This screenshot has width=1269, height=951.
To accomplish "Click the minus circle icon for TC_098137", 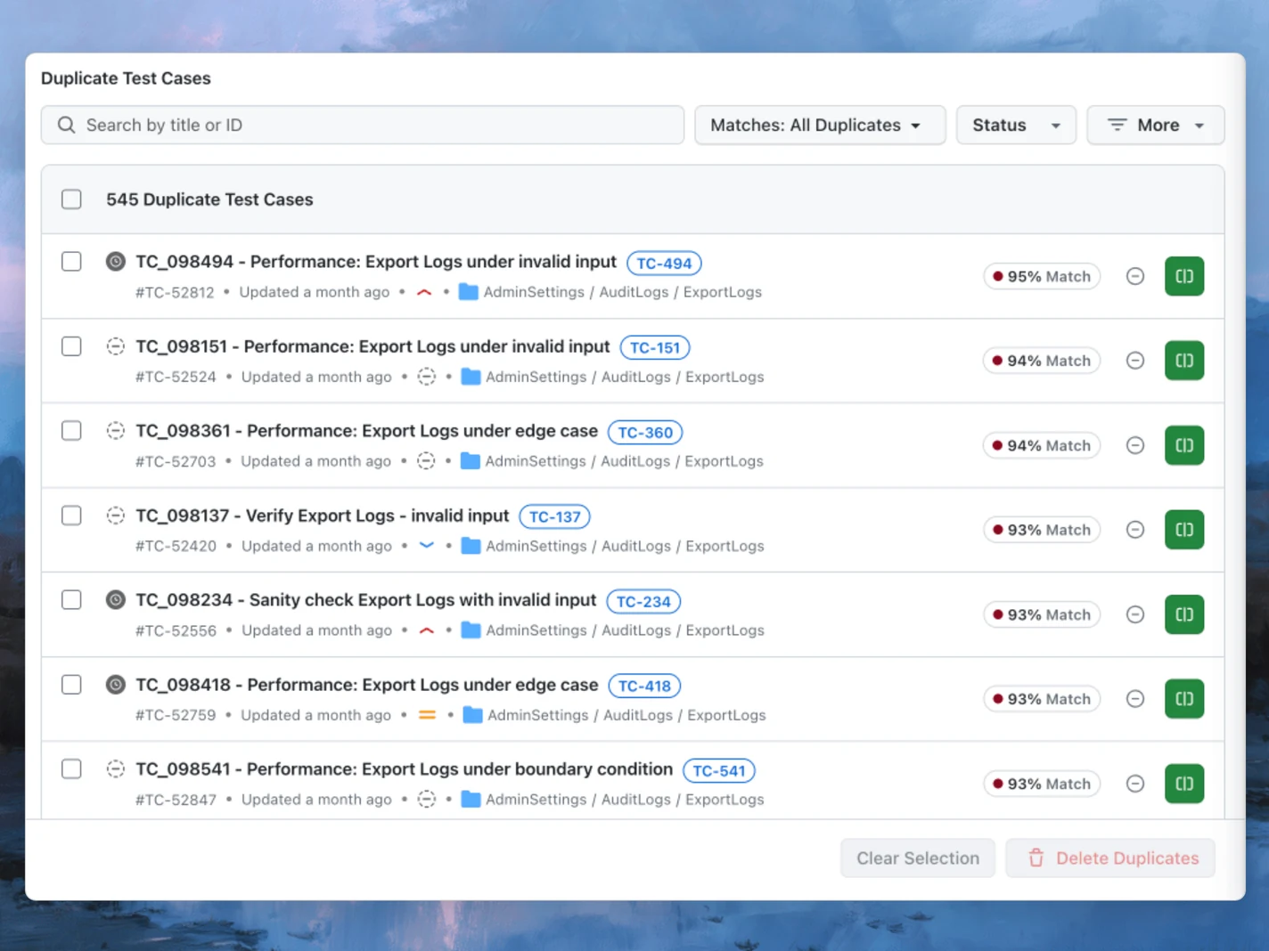I will [1135, 530].
